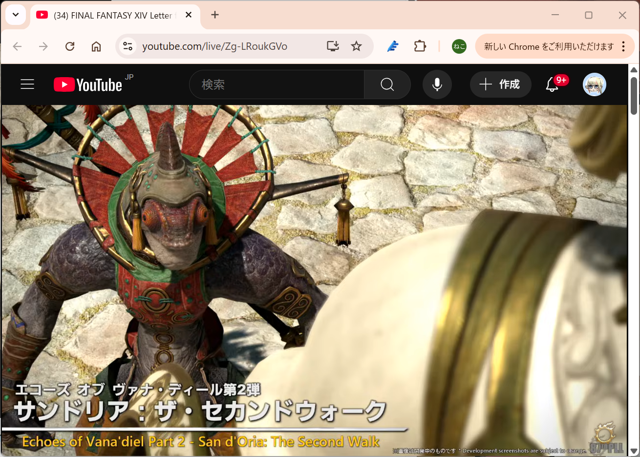Start voice search with microphone
Image resolution: width=640 pixels, height=457 pixels.
coord(437,84)
